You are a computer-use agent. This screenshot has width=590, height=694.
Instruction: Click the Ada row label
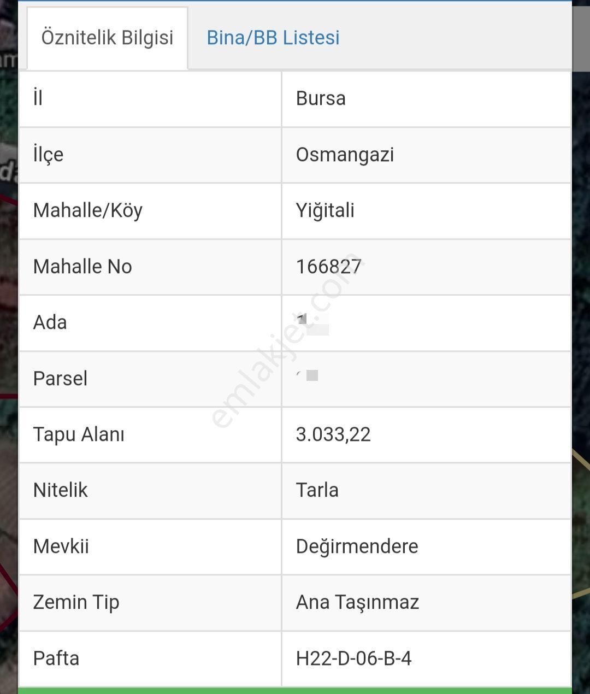[x=50, y=322]
